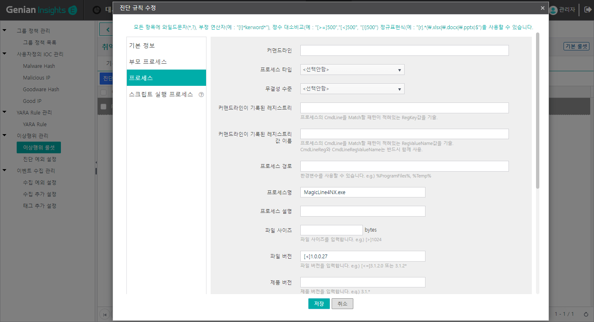Collapse the 사용자정의 IOC 관리 tree node

(x=5, y=54)
